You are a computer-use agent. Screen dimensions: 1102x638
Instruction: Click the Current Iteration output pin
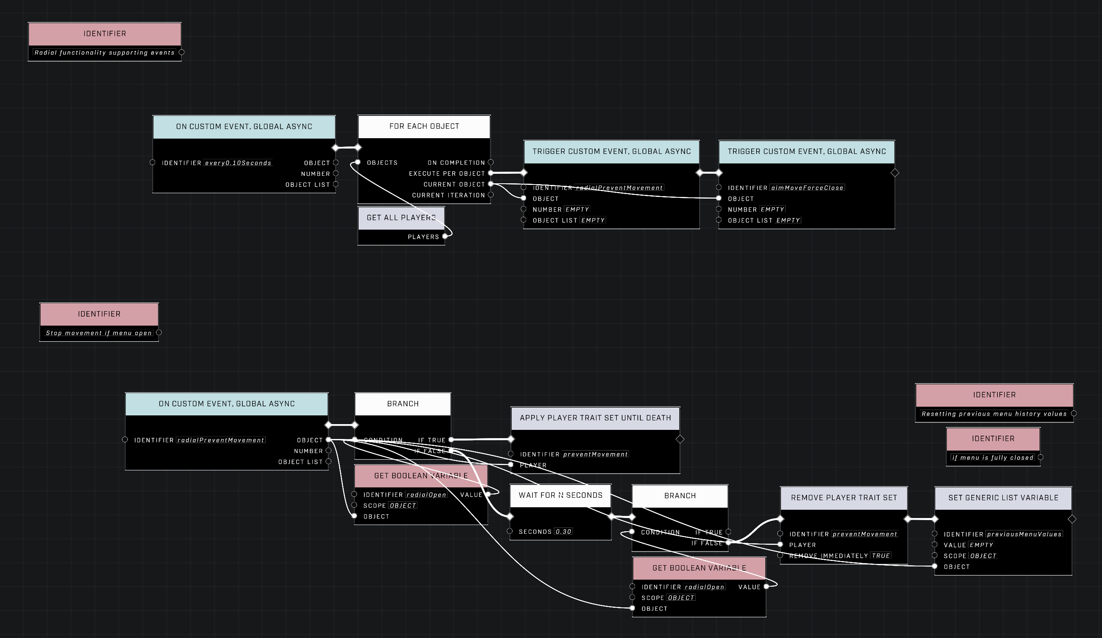491,195
